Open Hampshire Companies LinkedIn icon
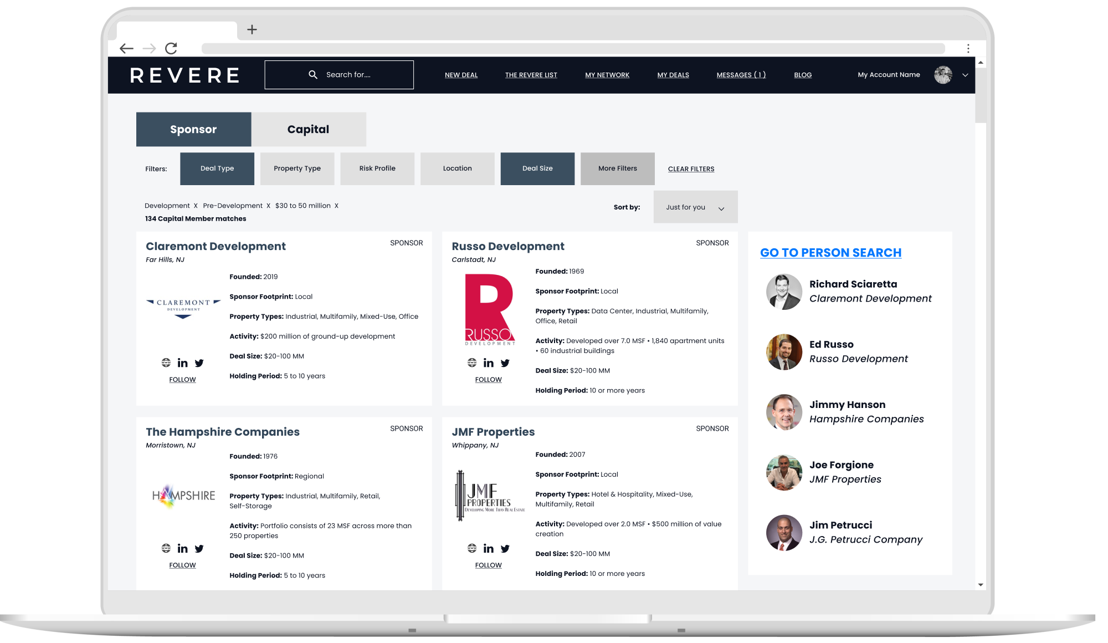The height and width of the screenshot is (643, 1108). 182,548
